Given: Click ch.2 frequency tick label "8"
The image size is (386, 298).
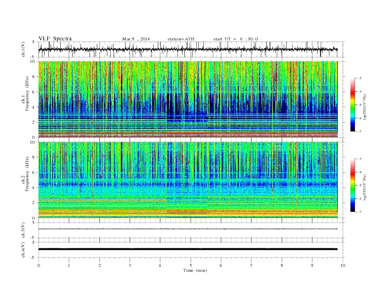Looking at the screenshot, I should [x=34, y=157].
